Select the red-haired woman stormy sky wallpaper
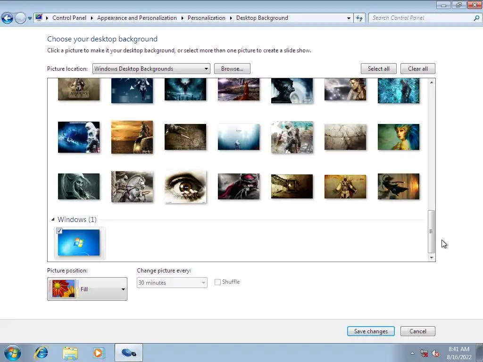The image size is (483, 362). pos(239,89)
